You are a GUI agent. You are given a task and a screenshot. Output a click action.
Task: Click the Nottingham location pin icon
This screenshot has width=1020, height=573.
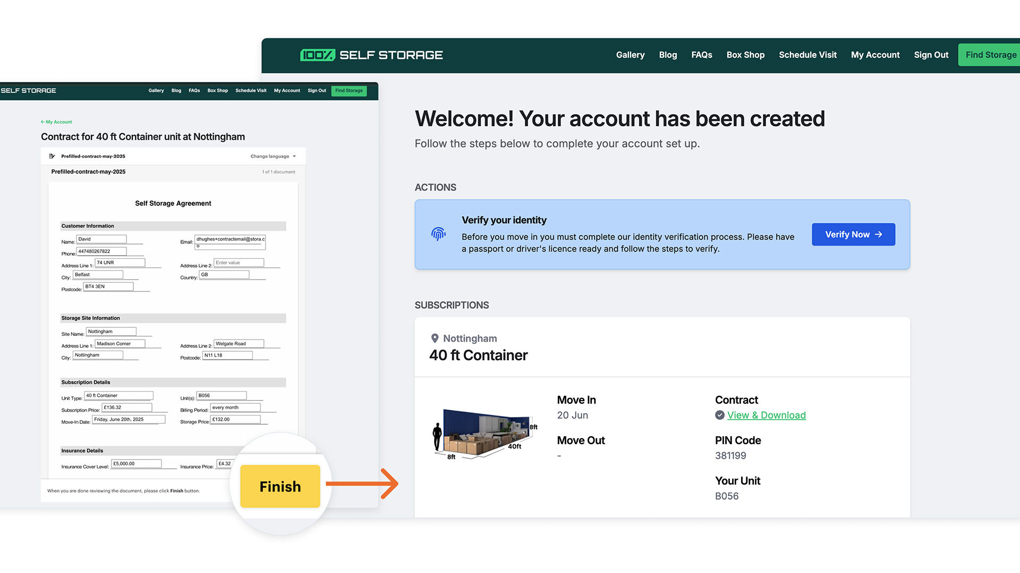pos(435,338)
